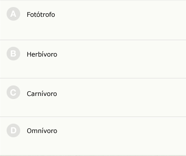
Task: Pick the plant-eater answer choice
Action: (93, 59)
